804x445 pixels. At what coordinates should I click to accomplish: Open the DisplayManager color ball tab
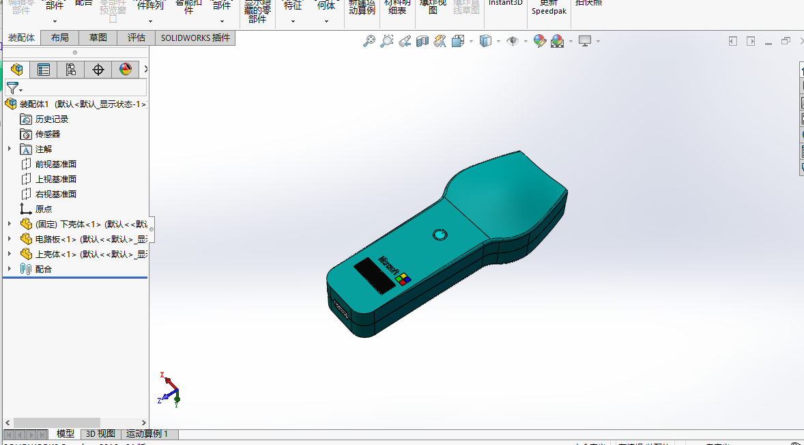[125, 69]
